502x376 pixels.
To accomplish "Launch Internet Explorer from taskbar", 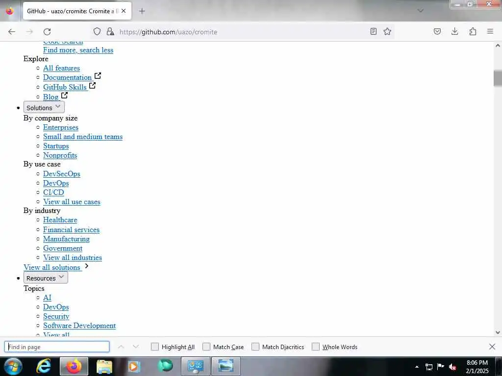I will [x=43, y=366].
